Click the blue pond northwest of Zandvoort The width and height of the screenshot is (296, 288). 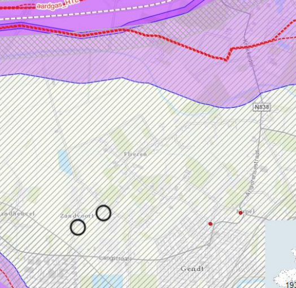pyautogui.click(x=65, y=162)
